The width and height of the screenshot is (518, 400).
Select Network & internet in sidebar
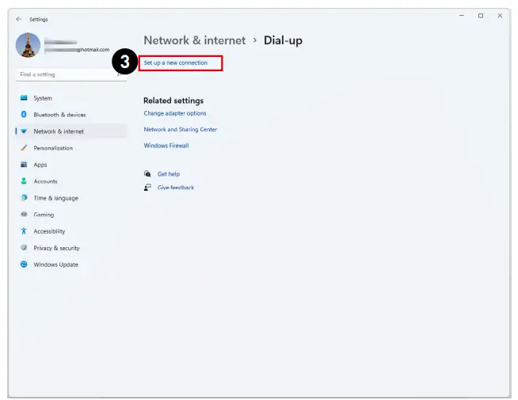tap(59, 131)
